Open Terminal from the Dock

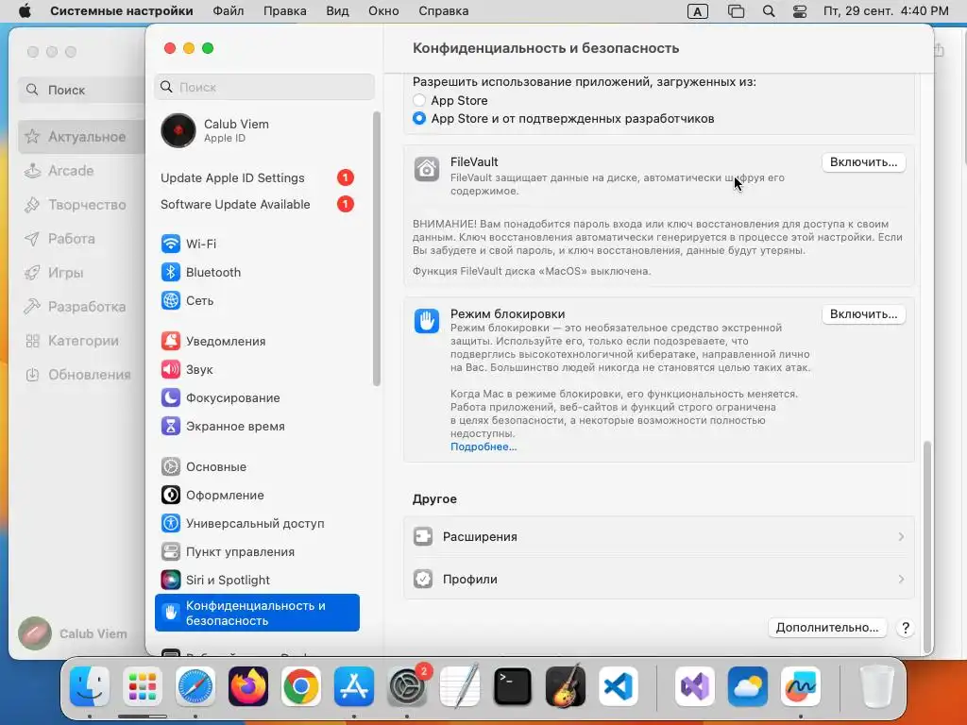click(513, 686)
